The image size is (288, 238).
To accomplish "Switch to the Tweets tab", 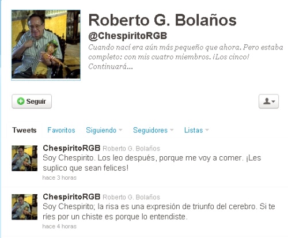I will (24, 130).
